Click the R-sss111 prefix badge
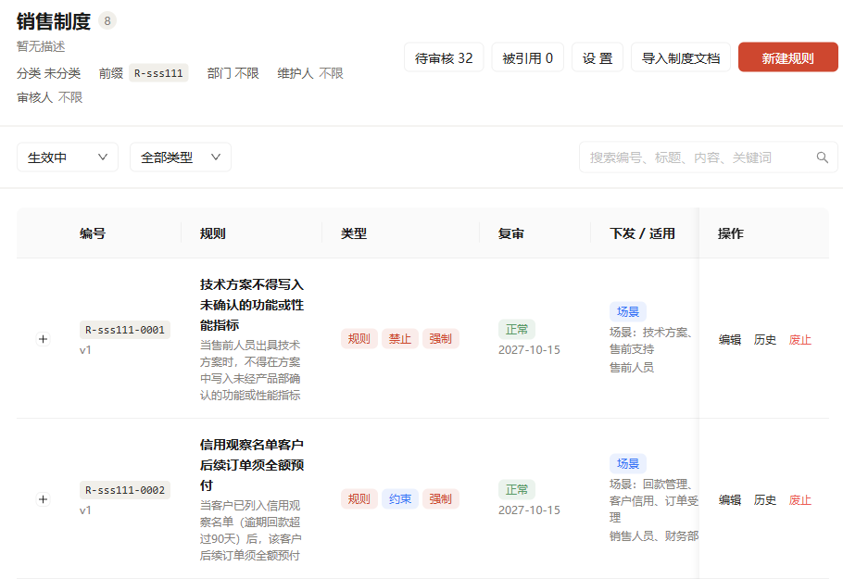The width and height of the screenshot is (843, 579). [x=158, y=73]
